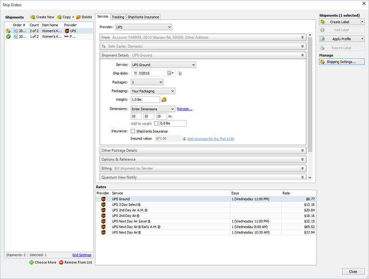Click the Create New shipment icon
369x279 pixels.
click(33, 17)
